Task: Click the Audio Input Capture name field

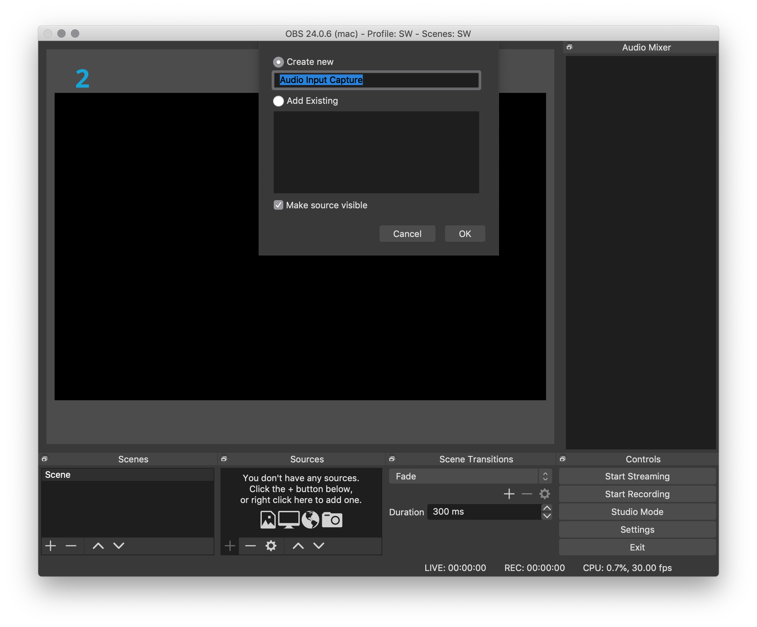Action: tap(376, 80)
